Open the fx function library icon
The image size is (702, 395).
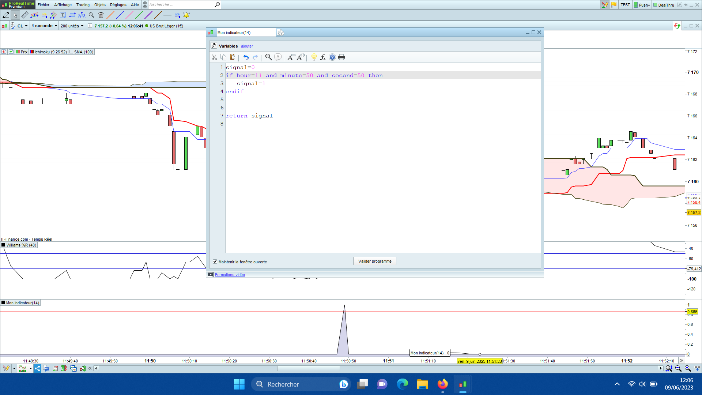[x=323, y=57]
